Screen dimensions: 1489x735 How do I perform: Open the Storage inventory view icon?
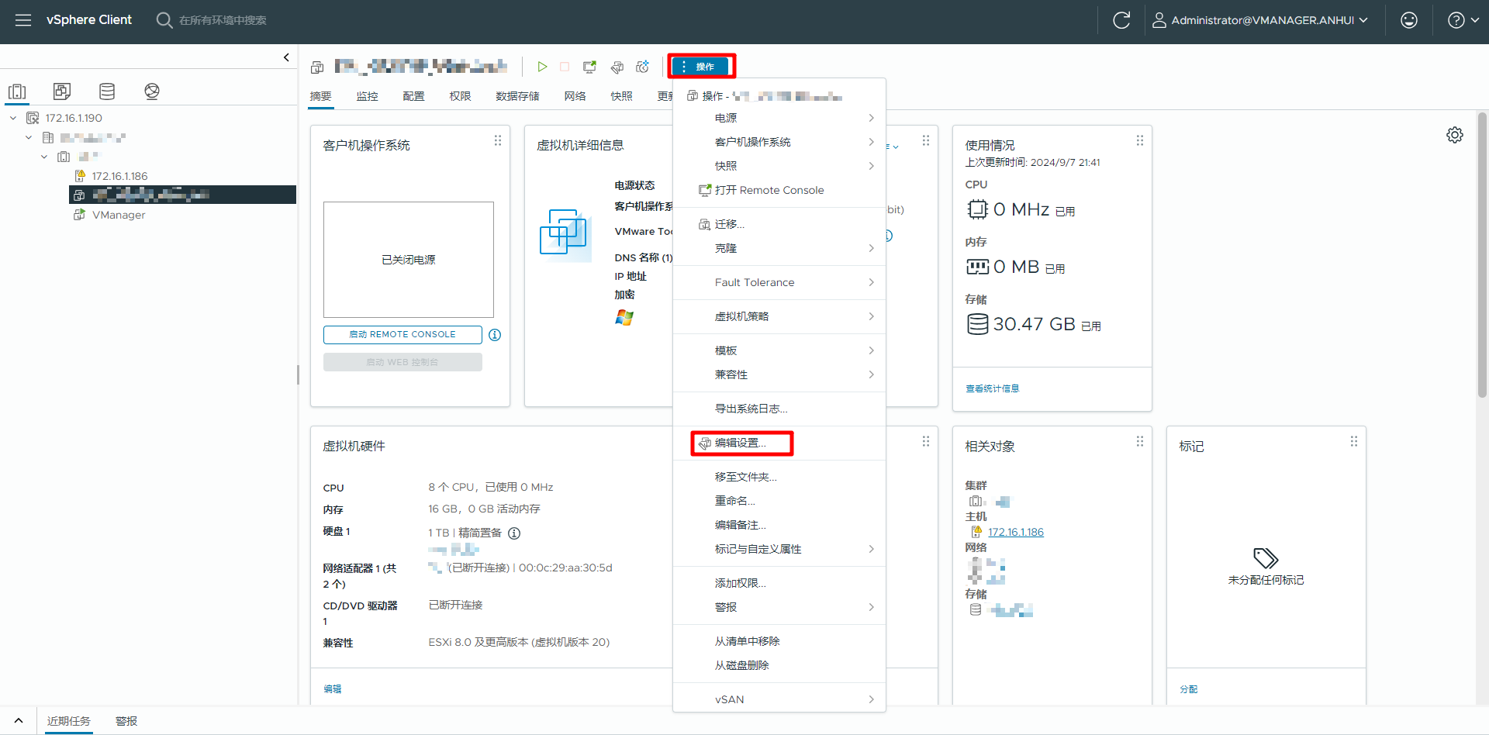click(107, 91)
